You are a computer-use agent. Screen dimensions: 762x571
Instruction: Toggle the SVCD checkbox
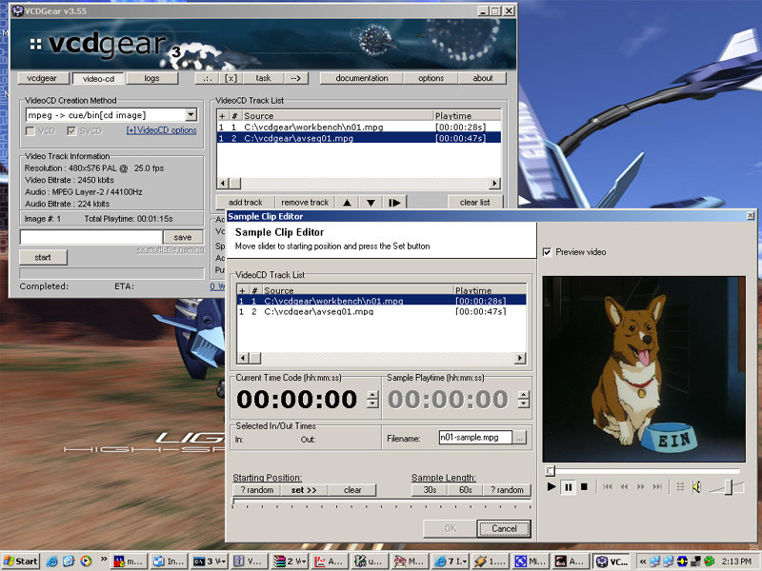(71, 131)
